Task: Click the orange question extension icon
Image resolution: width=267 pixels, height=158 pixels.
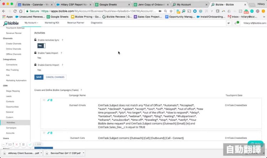Action: [x=263, y=11]
